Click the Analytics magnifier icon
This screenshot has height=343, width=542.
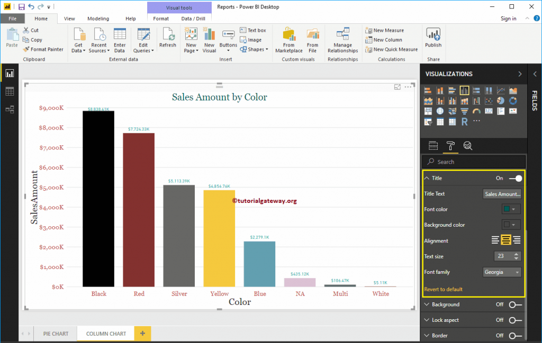point(468,146)
